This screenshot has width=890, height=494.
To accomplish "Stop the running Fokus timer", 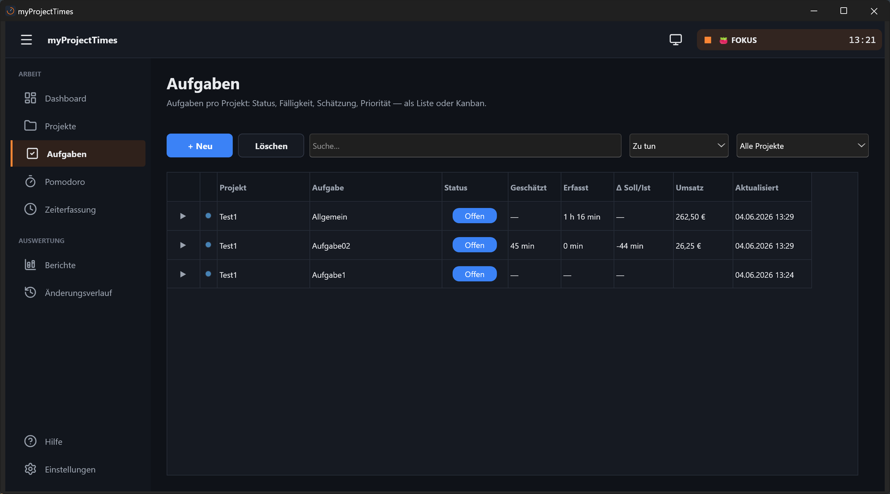I will click(x=708, y=40).
